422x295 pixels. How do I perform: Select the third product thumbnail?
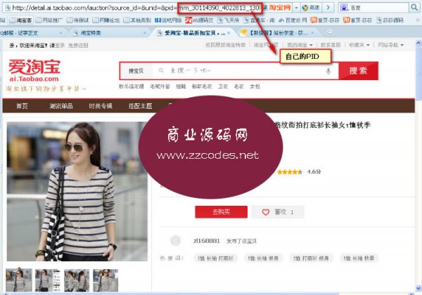[x=77, y=280]
